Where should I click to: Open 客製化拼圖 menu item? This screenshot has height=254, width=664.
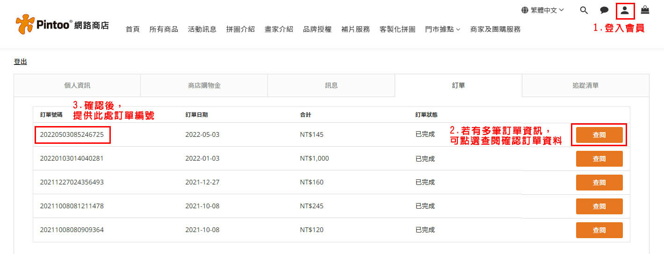click(397, 29)
